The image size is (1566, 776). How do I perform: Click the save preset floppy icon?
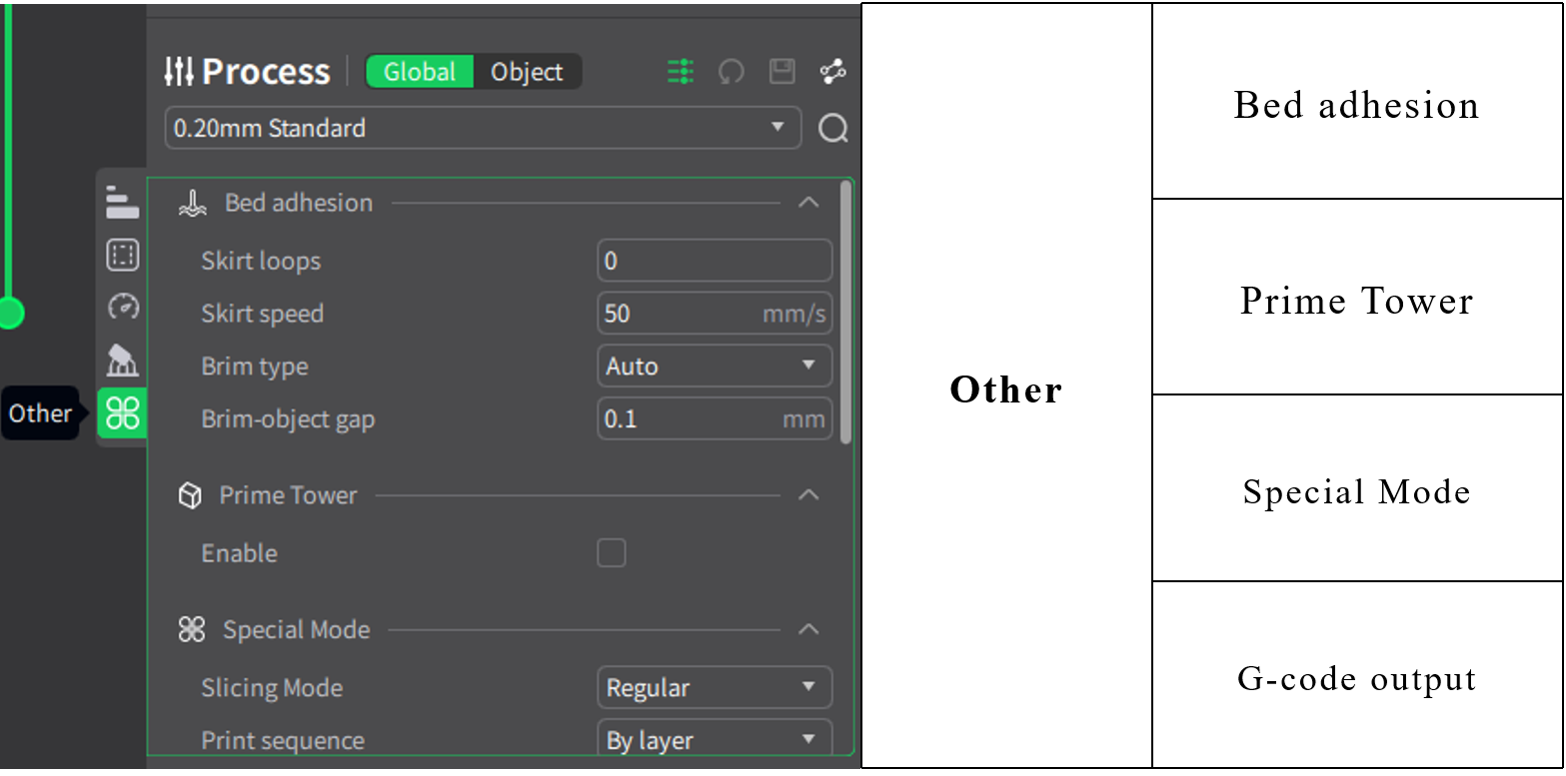pyautogui.click(x=782, y=72)
